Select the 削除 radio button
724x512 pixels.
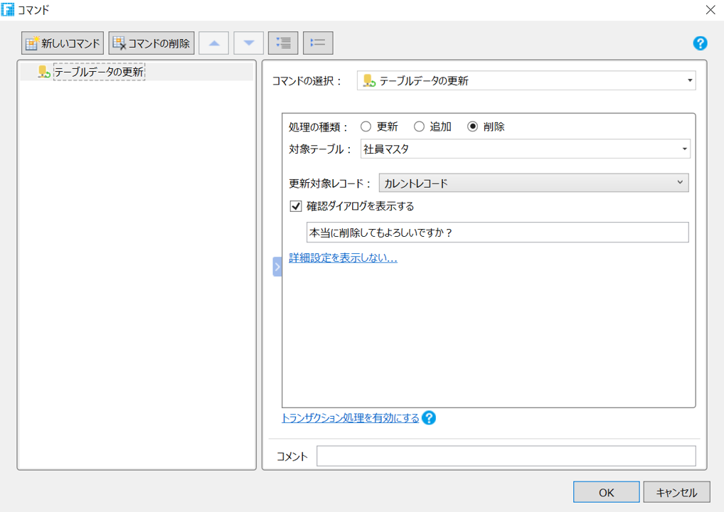point(473,127)
